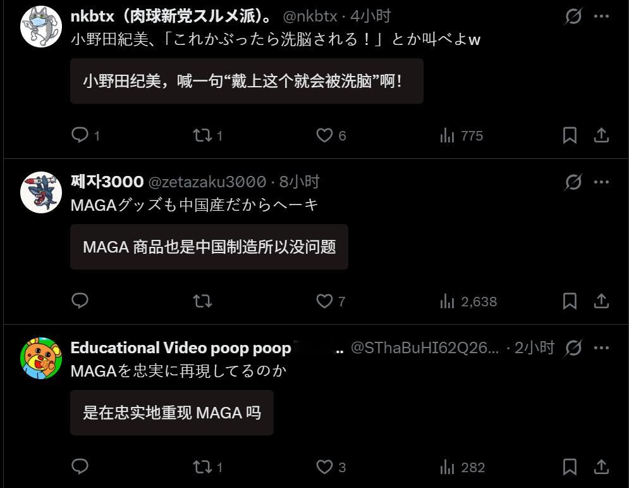Open the Educational Video poop poop avatar
The image size is (629, 488).
point(41,358)
